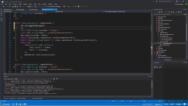
Task: Click the warnings count icon in status bar
Action: [x=21, y=104]
